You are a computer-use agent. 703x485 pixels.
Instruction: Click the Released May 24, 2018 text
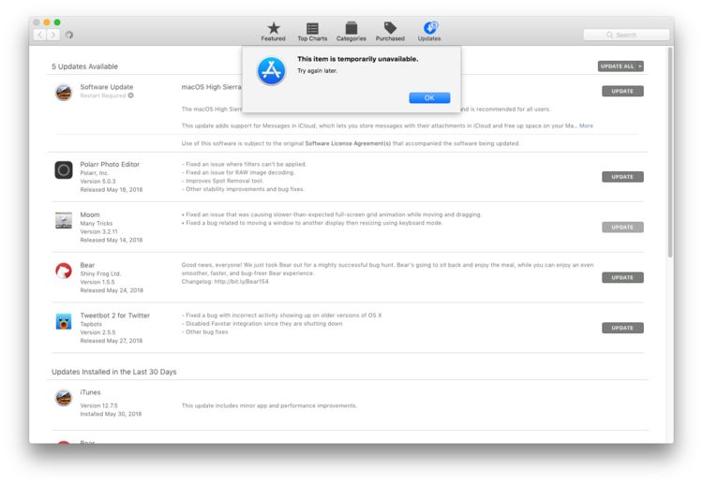(112, 290)
